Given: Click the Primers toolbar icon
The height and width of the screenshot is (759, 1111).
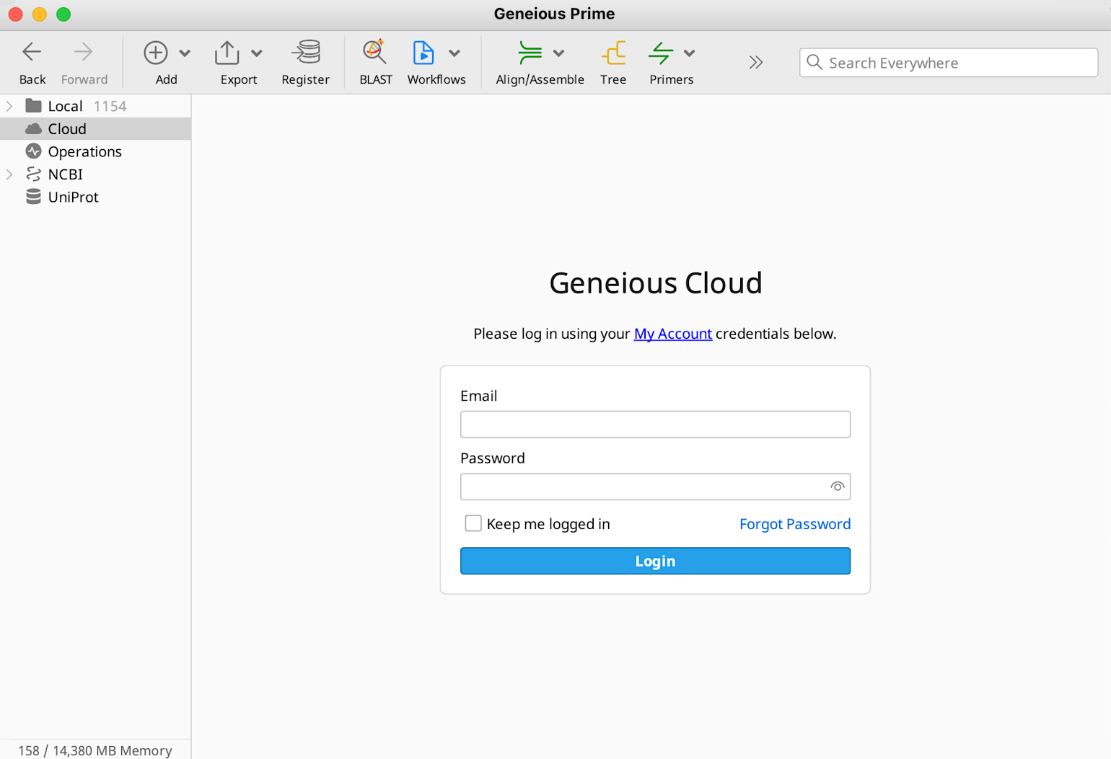Looking at the screenshot, I should coord(661,53).
